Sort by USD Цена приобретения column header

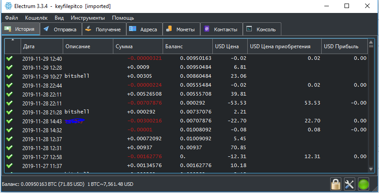pos(284,46)
